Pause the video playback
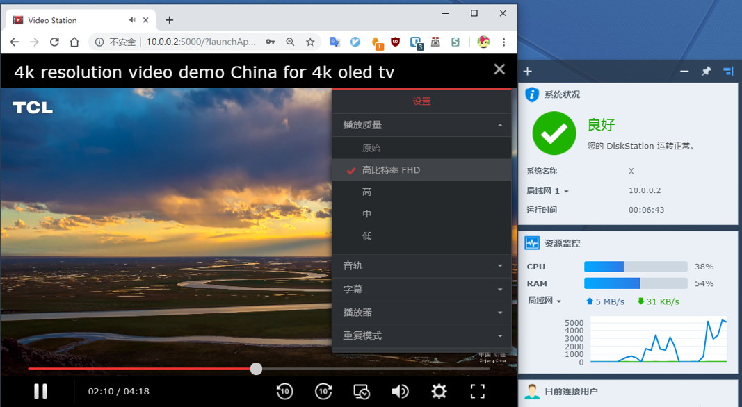Screen dimensions: 742x407 click(x=40, y=391)
